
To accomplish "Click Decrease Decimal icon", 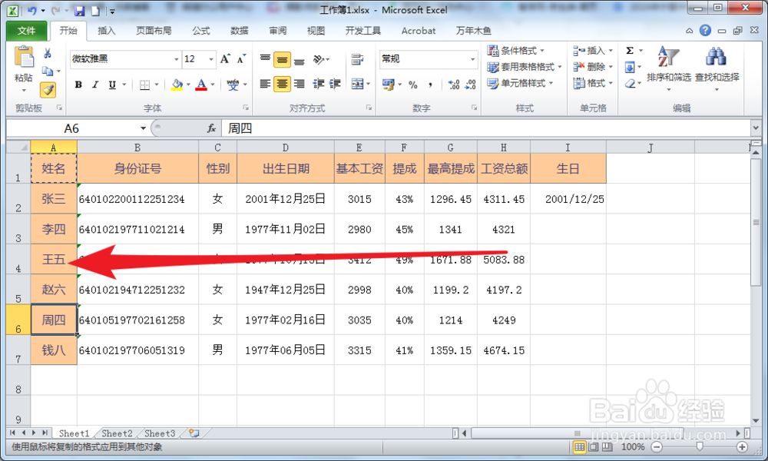I will click(x=470, y=85).
